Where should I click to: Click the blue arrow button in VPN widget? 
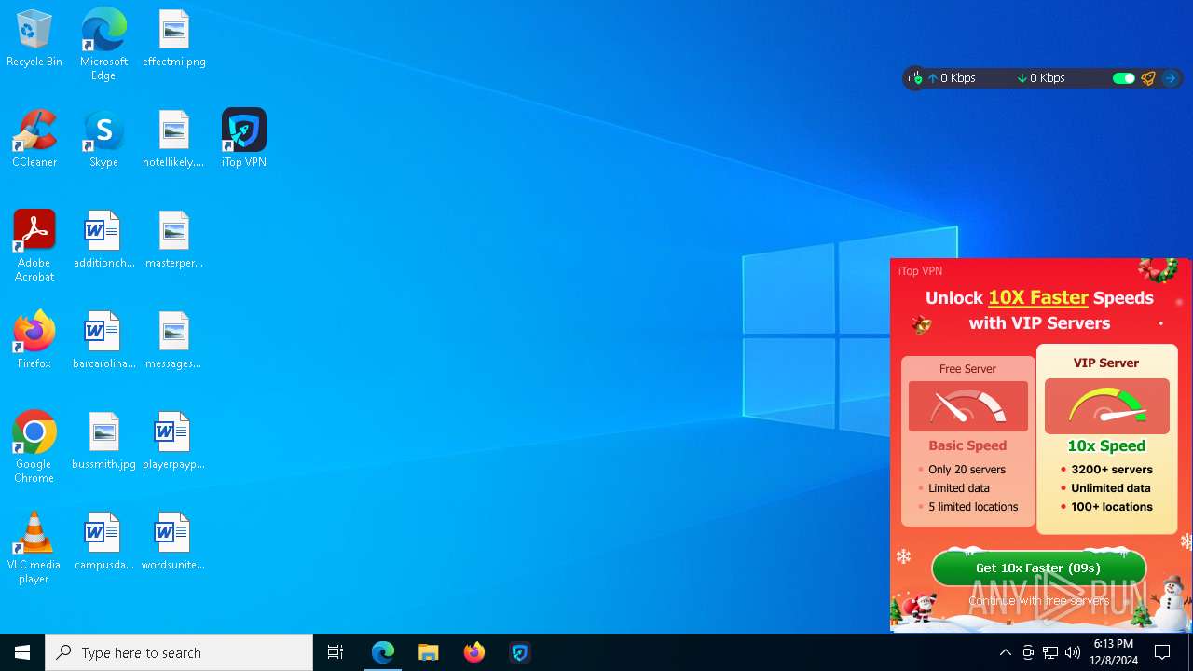(x=1171, y=78)
